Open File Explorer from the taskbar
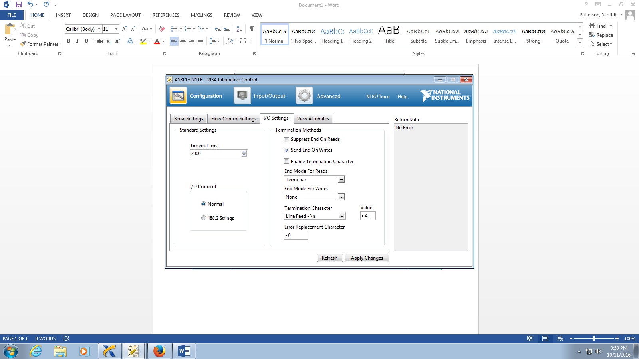 (60, 351)
